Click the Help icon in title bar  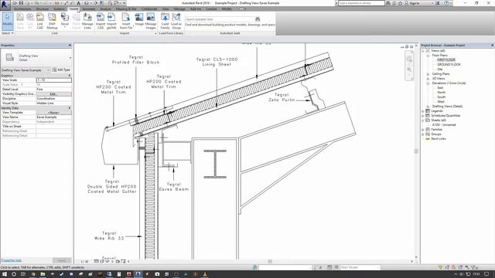tap(446, 3)
